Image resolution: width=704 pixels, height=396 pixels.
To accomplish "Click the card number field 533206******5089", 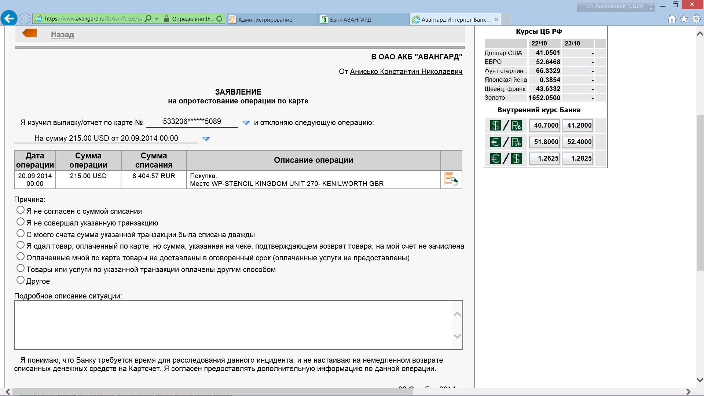I will pyautogui.click(x=192, y=122).
